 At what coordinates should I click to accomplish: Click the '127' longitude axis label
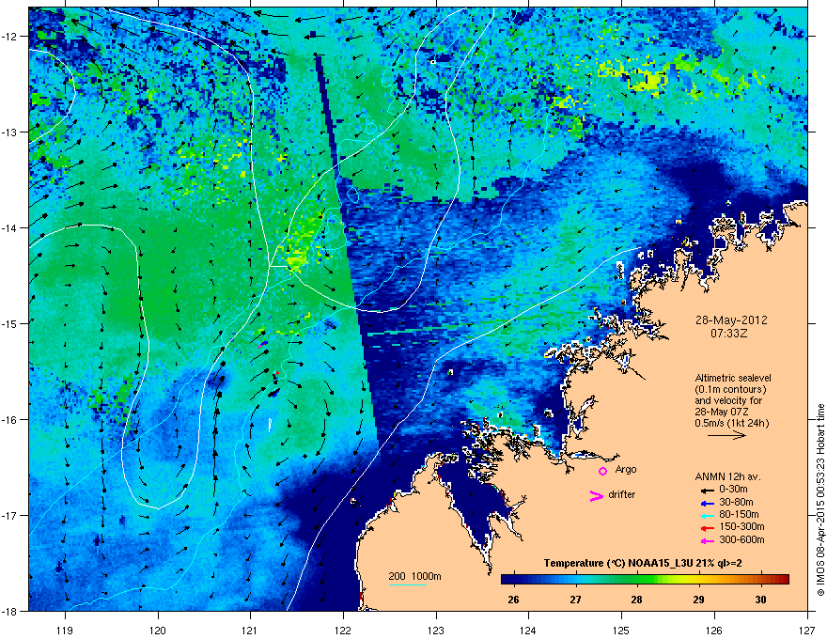pos(807,631)
